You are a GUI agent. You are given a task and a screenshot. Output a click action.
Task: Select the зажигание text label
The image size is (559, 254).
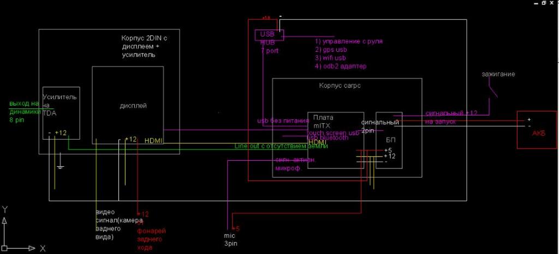[x=498, y=74]
